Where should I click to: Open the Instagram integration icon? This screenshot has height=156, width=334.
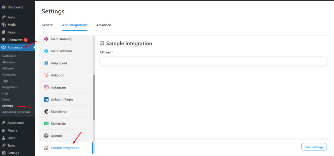[46, 87]
